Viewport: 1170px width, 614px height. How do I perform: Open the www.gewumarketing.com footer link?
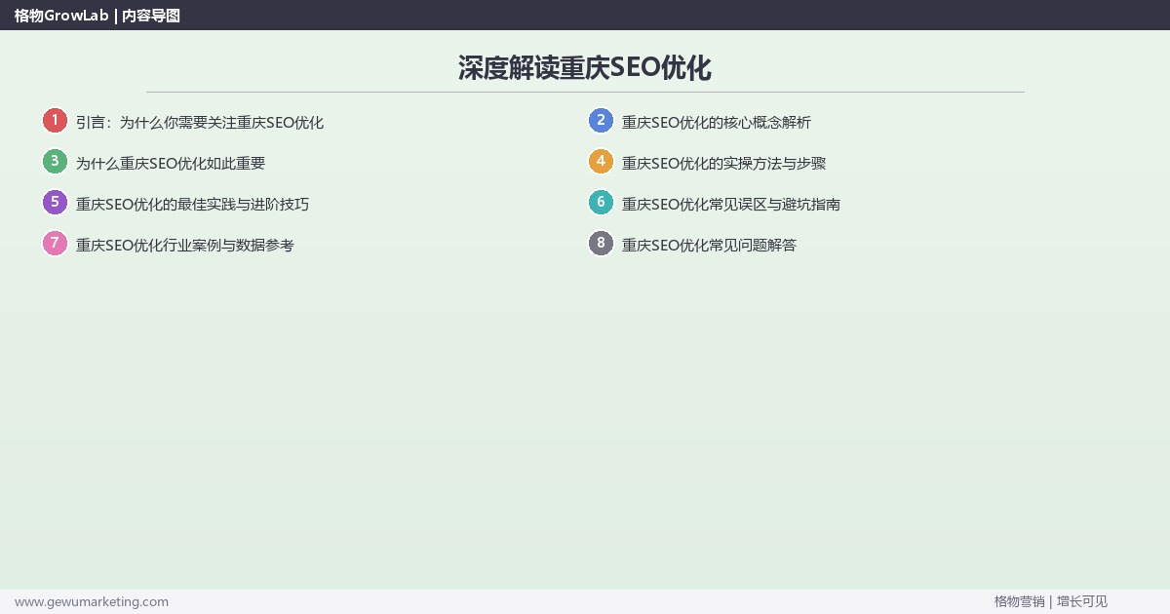(92, 601)
